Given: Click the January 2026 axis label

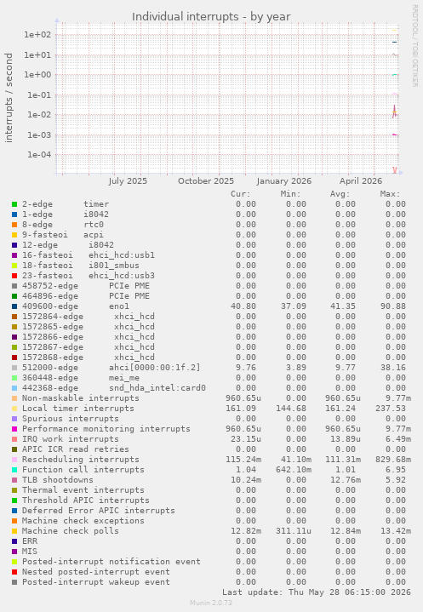Looking at the screenshot, I should click(x=284, y=181).
